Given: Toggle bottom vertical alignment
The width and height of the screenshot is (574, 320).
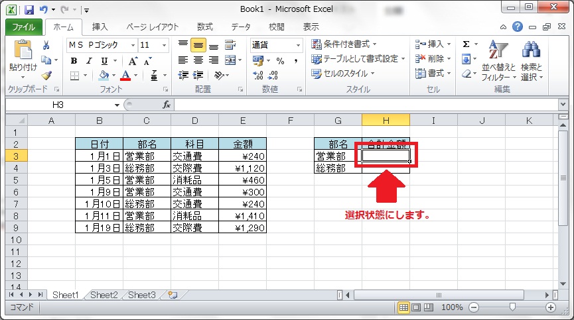Looking at the screenshot, I should (x=214, y=46).
